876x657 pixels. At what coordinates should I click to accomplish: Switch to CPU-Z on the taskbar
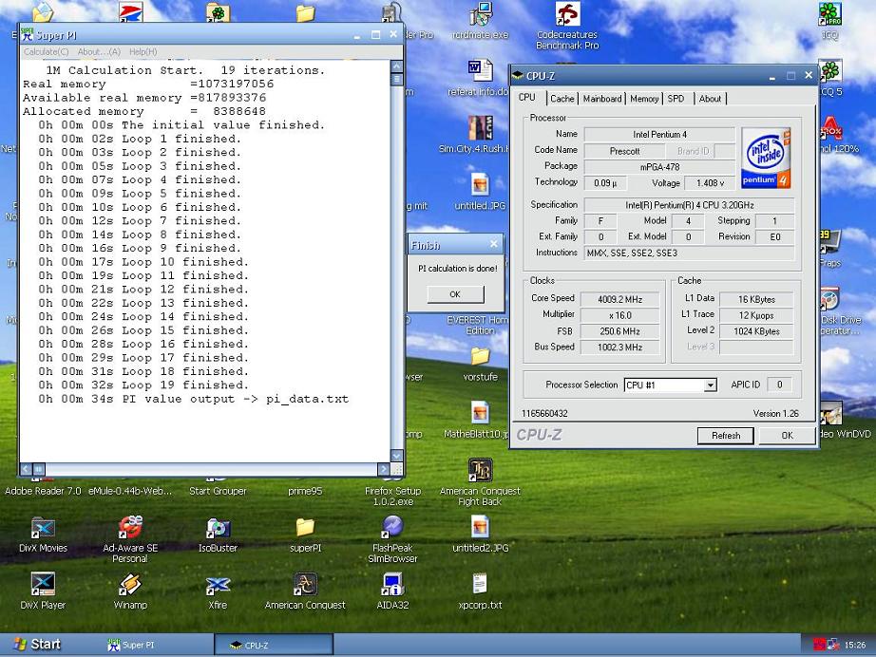coord(274,645)
